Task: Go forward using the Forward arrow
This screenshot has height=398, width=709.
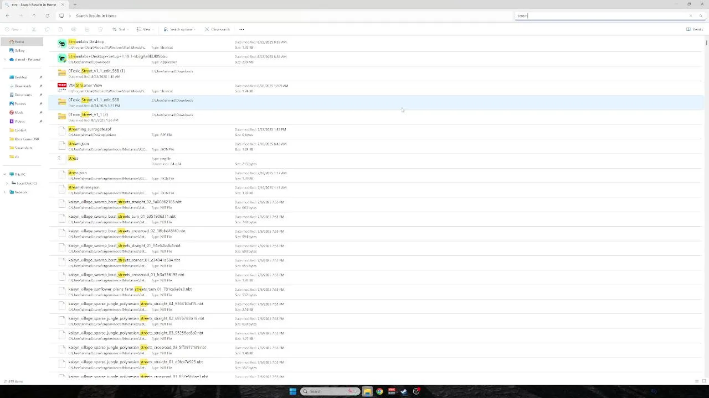Action: [x=20, y=16]
